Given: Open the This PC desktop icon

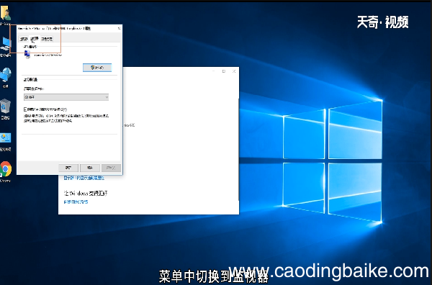Looking at the screenshot, I should tap(6, 47).
